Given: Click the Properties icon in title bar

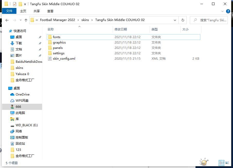Looking at the screenshot, I should point(14,4).
